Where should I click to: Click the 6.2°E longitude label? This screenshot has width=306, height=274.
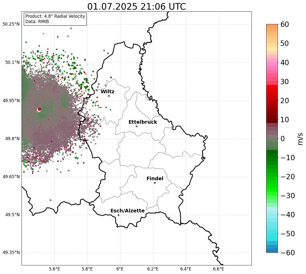pyautogui.click(x=153, y=269)
